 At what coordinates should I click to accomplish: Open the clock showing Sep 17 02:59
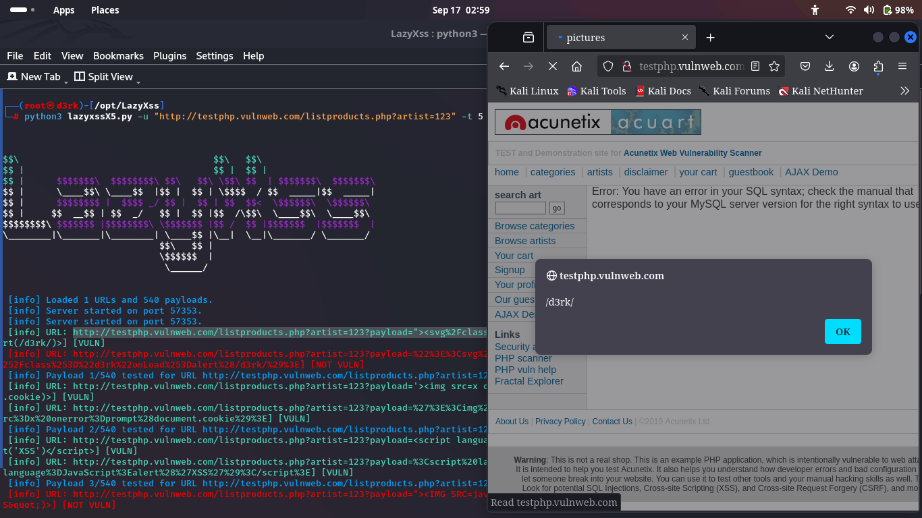point(461,10)
